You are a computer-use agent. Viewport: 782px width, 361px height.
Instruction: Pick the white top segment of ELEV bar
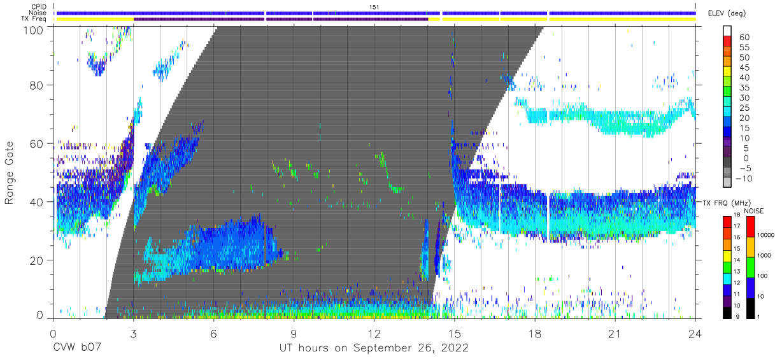(727, 31)
